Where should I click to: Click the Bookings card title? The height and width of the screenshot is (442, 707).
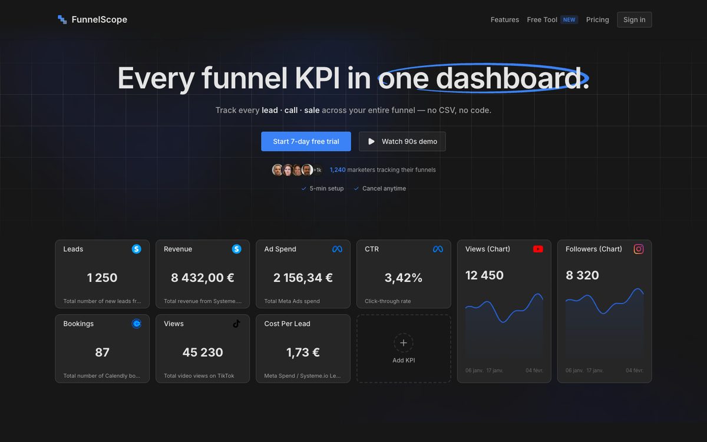tap(78, 324)
